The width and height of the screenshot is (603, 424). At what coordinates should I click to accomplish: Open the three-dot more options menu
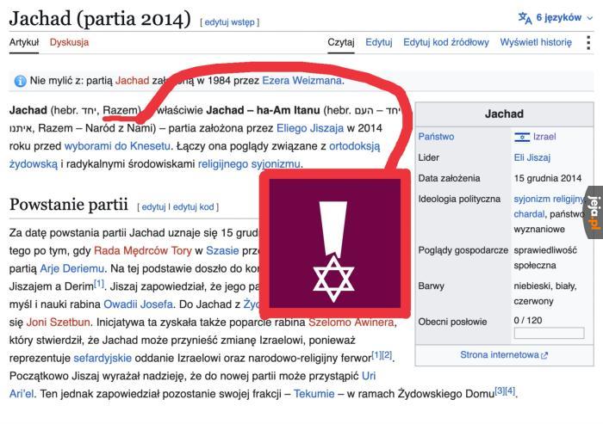(x=588, y=43)
